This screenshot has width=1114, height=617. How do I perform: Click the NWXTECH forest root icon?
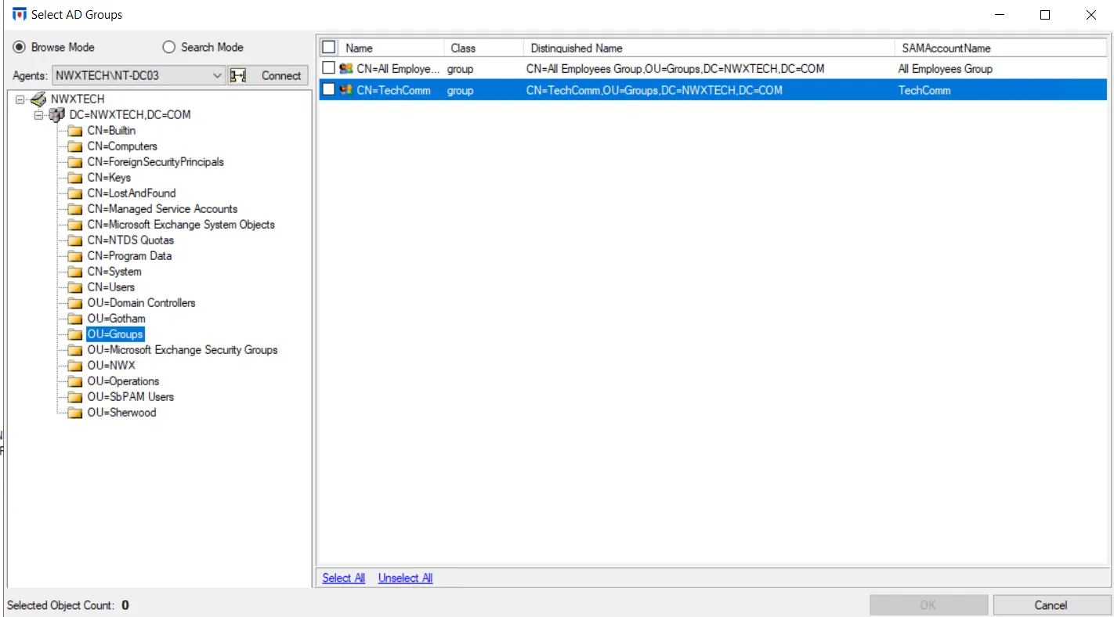38,99
